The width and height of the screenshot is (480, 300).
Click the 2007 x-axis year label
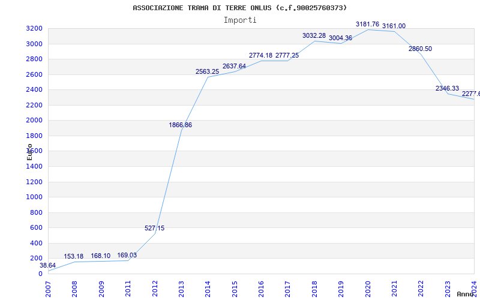tap(48, 289)
